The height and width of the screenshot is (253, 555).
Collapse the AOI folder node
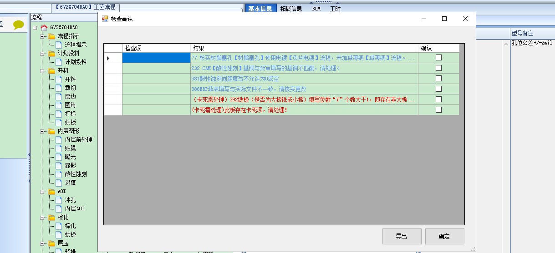pos(42,192)
